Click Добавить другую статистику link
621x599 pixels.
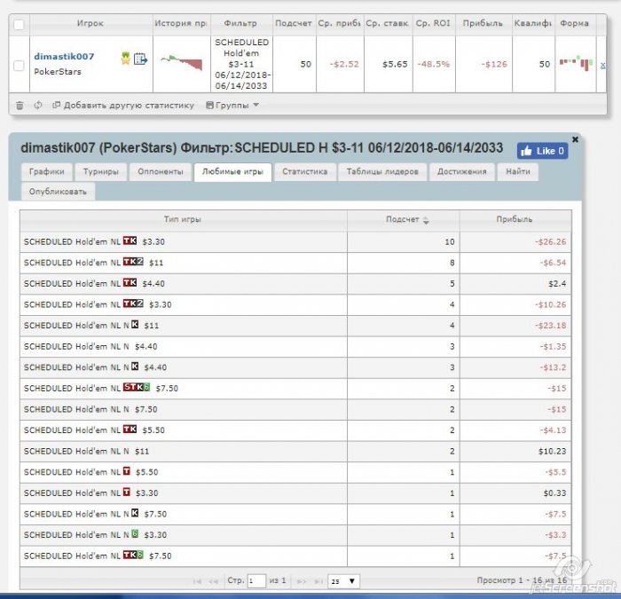(123, 106)
